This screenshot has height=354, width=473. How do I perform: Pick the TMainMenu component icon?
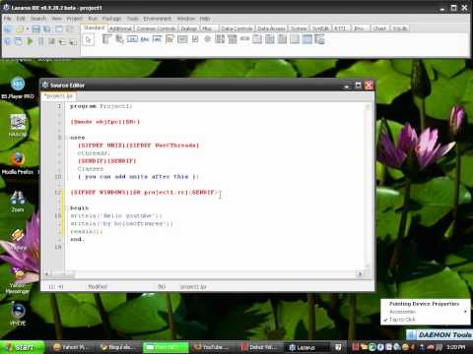point(106,39)
